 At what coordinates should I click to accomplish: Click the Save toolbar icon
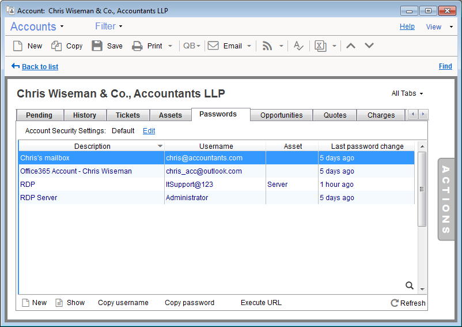97,46
